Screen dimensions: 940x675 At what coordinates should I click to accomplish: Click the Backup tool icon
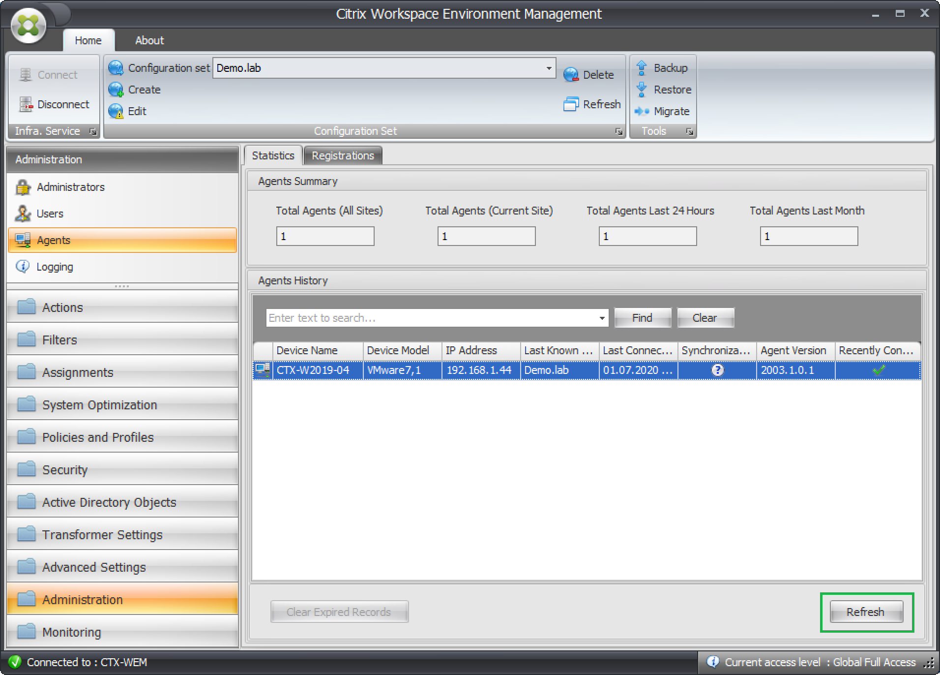[x=641, y=68]
